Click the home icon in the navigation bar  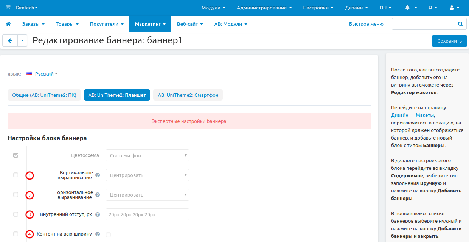coord(8,23)
